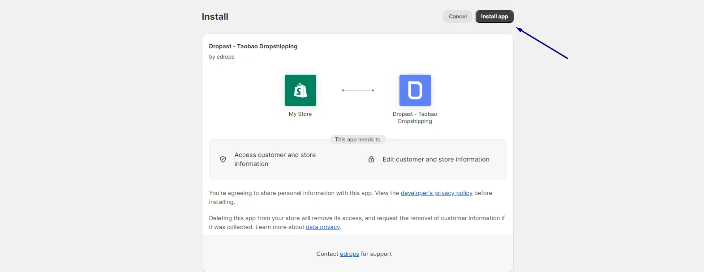Click the 'This app needs to' label
This screenshot has height=272, width=704.
[x=358, y=140]
